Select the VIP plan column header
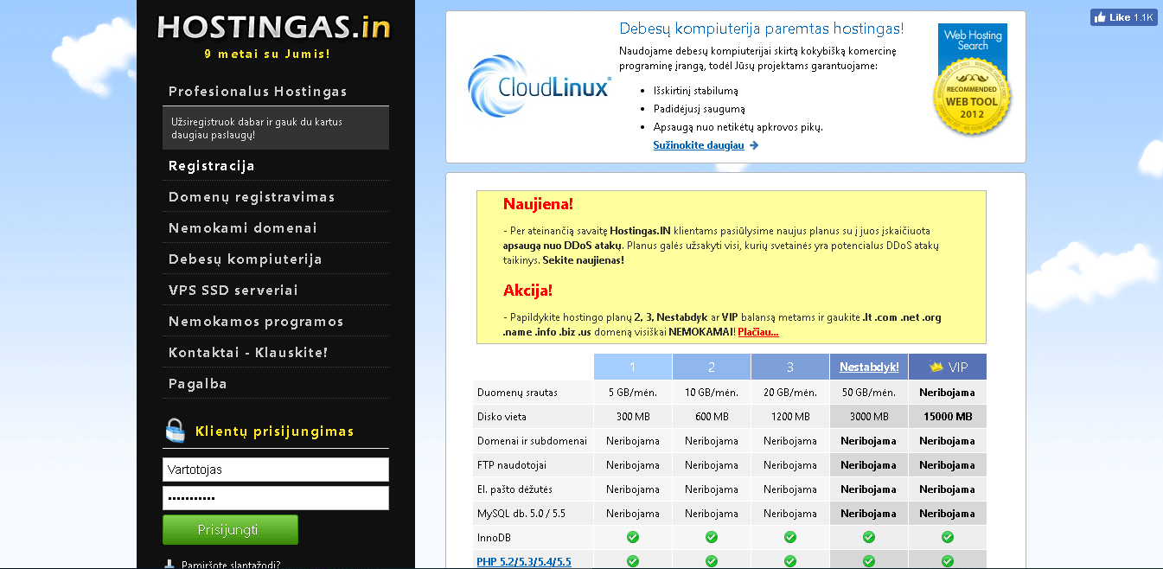1163x569 pixels. 948,367
